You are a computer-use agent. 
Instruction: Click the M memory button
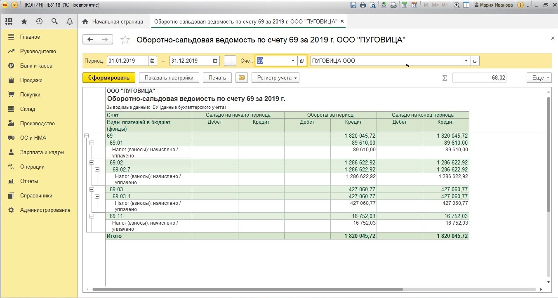pos(426,5)
